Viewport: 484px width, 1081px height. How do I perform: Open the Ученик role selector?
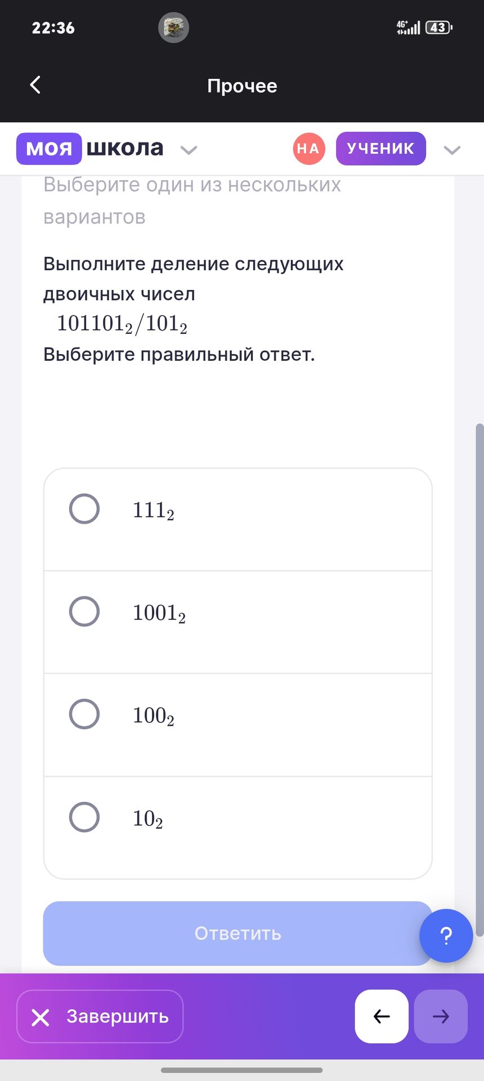[380, 149]
